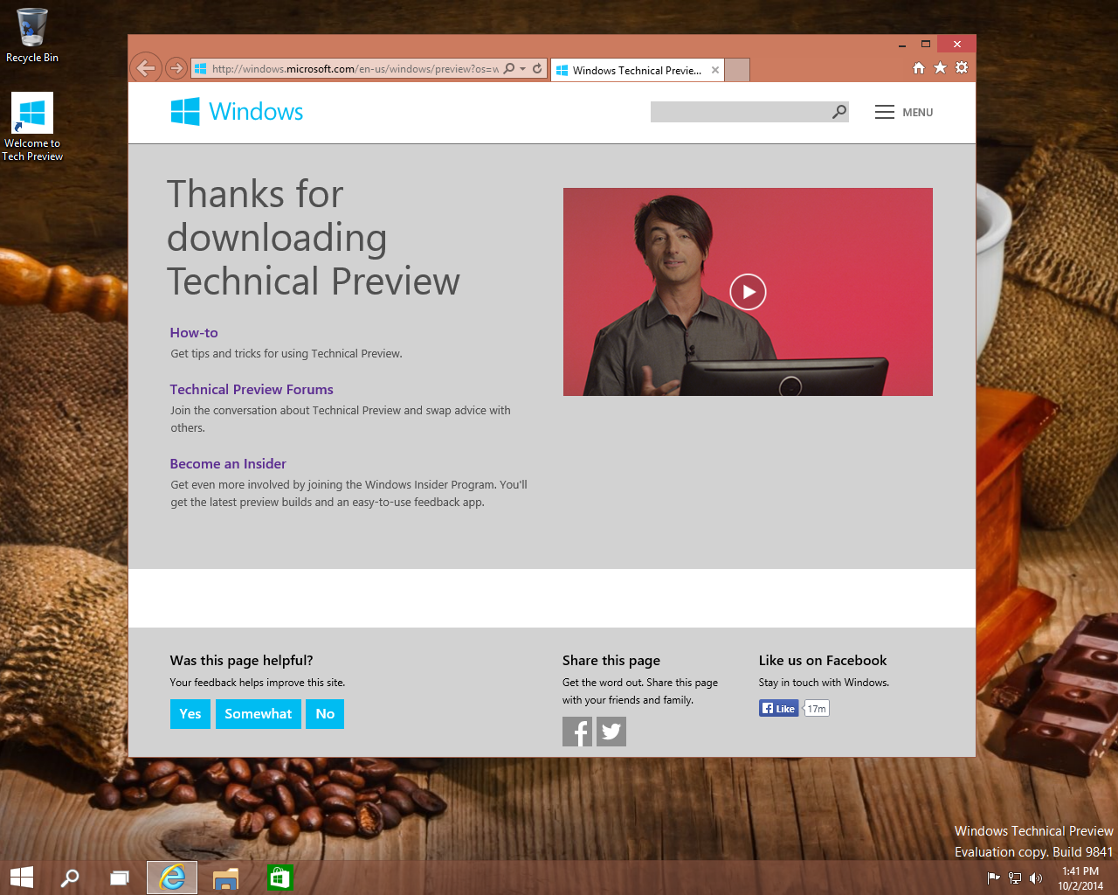Image resolution: width=1118 pixels, height=895 pixels.
Task: Click the 'Share this page' heading
Action: pos(611,661)
